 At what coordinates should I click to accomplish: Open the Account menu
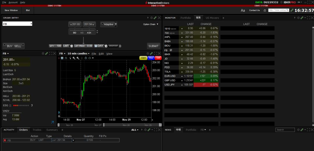tap(13, 2)
